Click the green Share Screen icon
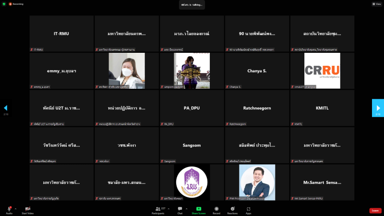384x216 pixels. click(x=198, y=209)
